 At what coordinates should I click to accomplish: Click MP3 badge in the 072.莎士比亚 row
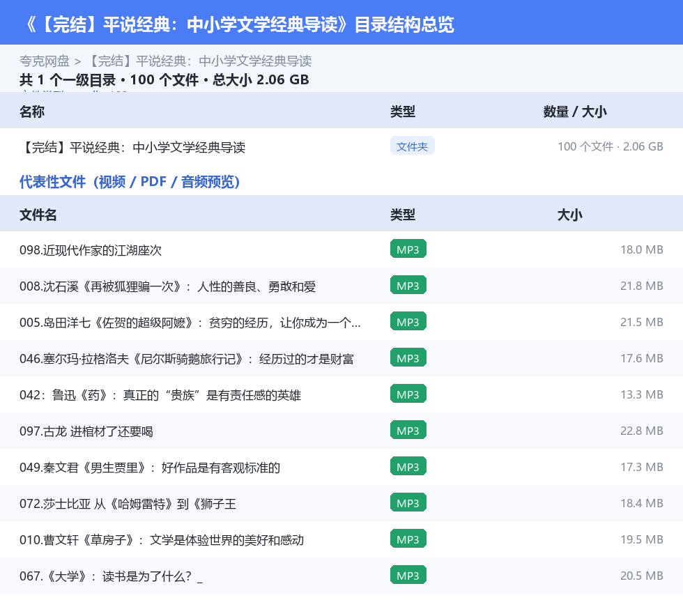(408, 502)
